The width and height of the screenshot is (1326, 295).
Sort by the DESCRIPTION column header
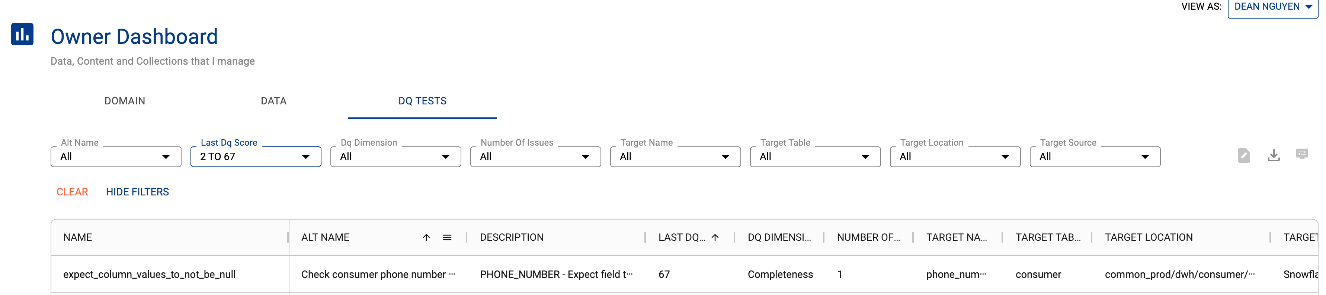coord(512,237)
